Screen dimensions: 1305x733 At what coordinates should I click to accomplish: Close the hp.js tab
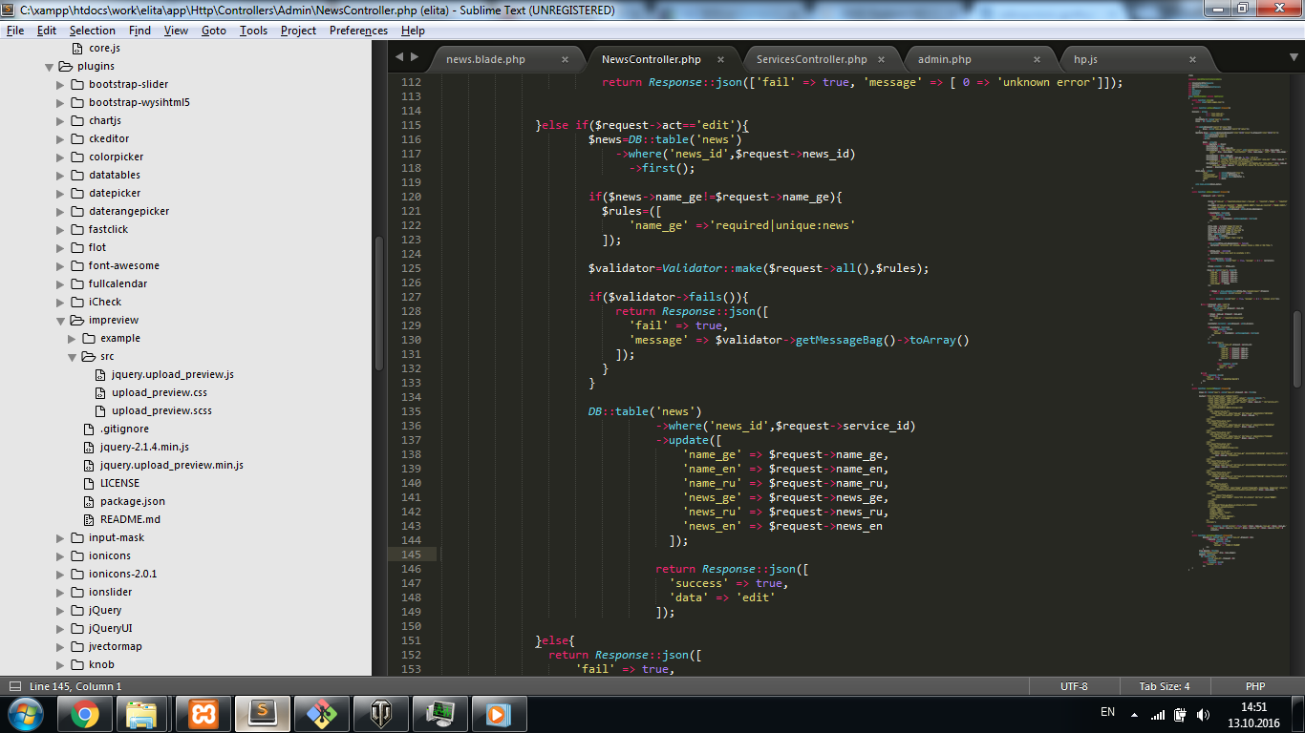(x=1192, y=59)
